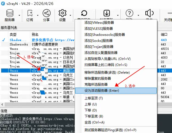Viewport: 172px width, 133px height.
Task: Click the Shadowsocks type cell
Action: tap(19, 44)
